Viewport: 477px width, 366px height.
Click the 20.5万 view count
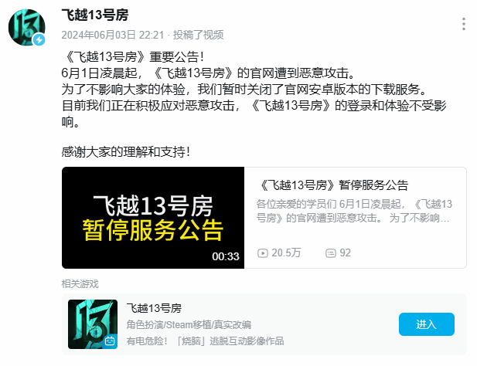pyautogui.click(x=286, y=252)
